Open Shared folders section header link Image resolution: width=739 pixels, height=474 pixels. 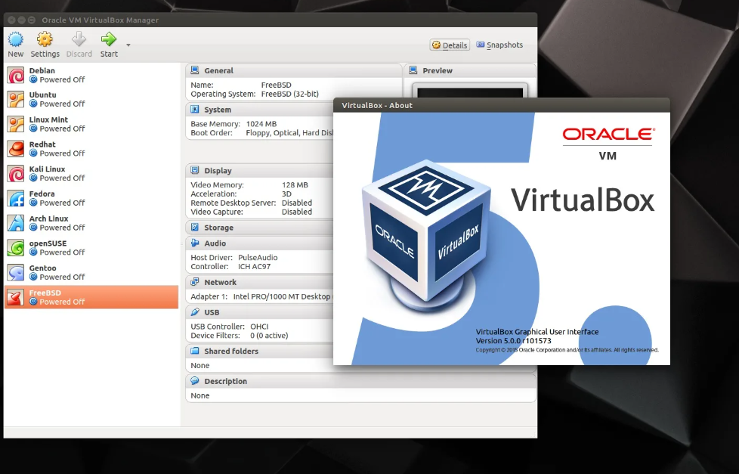231,352
